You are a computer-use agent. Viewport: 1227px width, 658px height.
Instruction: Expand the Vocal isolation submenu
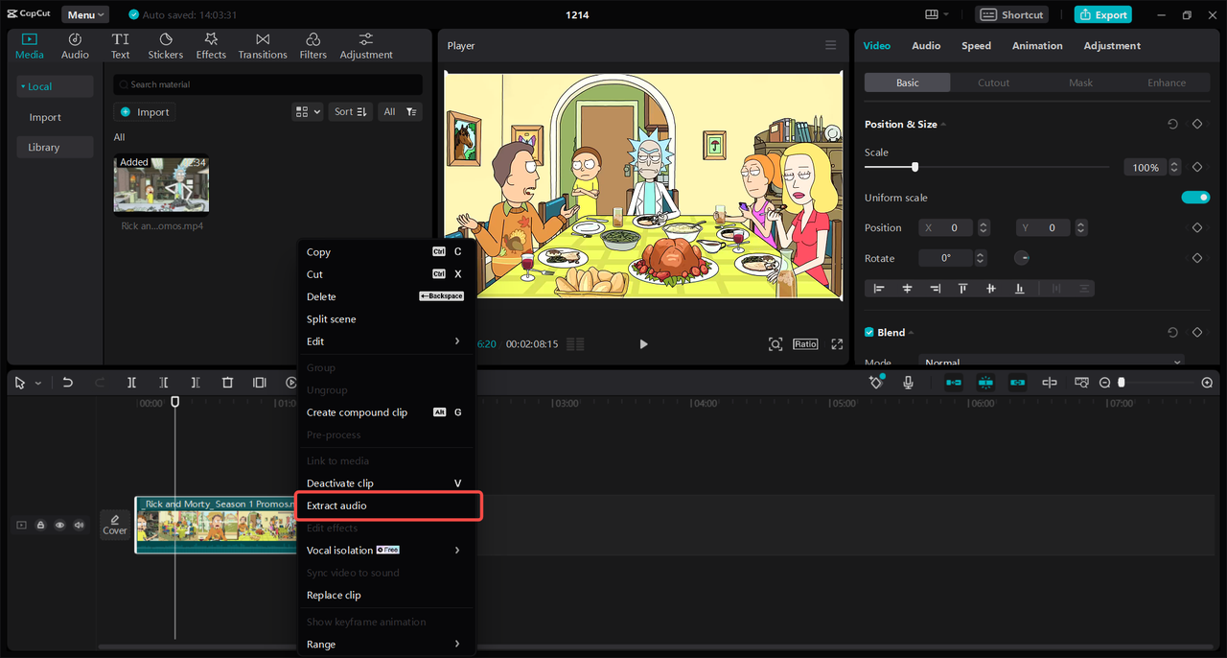click(385, 551)
